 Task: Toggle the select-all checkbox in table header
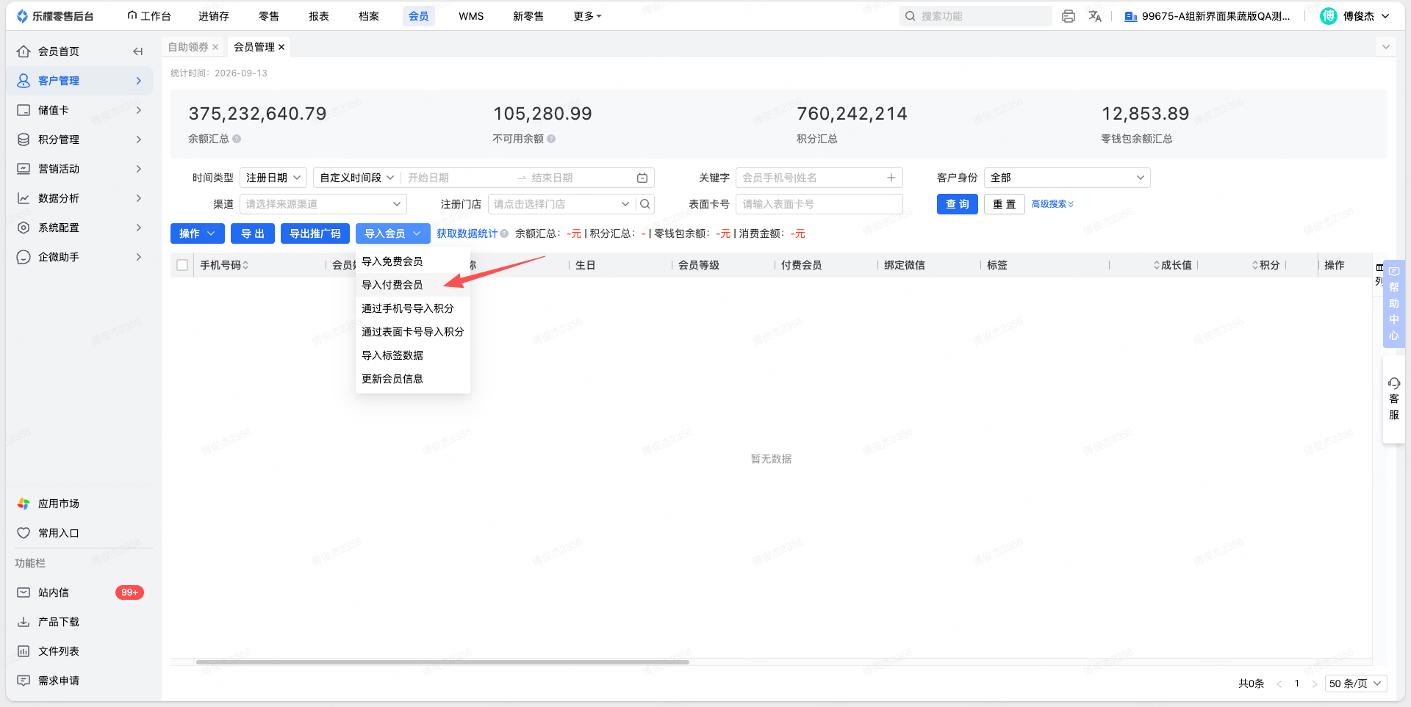pyautogui.click(x=182, y=265)
